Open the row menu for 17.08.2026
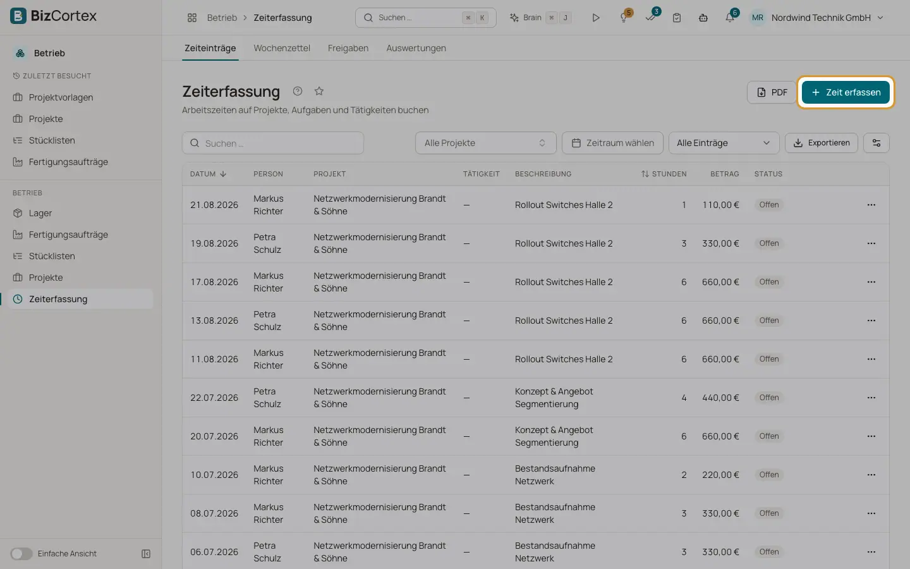Screen dimensions: 910x569 tap(871, 282)
